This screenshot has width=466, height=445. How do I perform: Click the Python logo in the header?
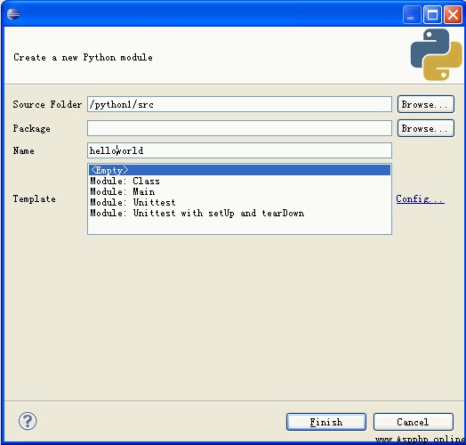click(x=436, y=54)
